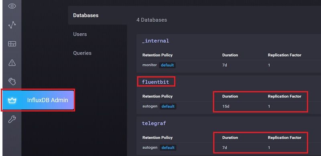The width and height of the screenshot is (321, 156).
Task: Open the Log Viewer icon in sidebar
Action: tap(12, 81)
